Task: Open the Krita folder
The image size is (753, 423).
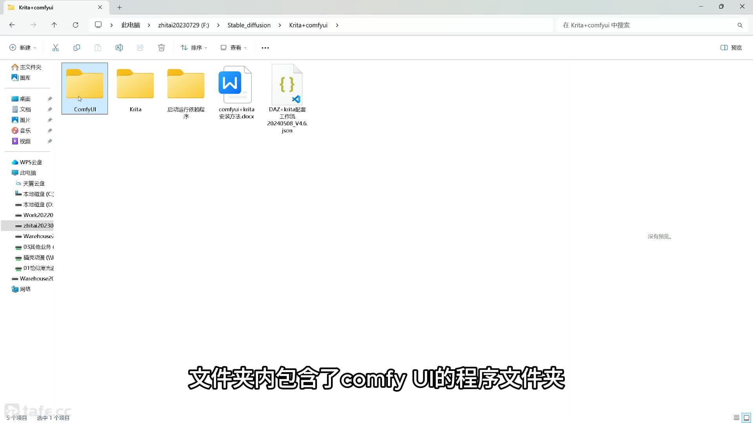Action: point(135,89)
